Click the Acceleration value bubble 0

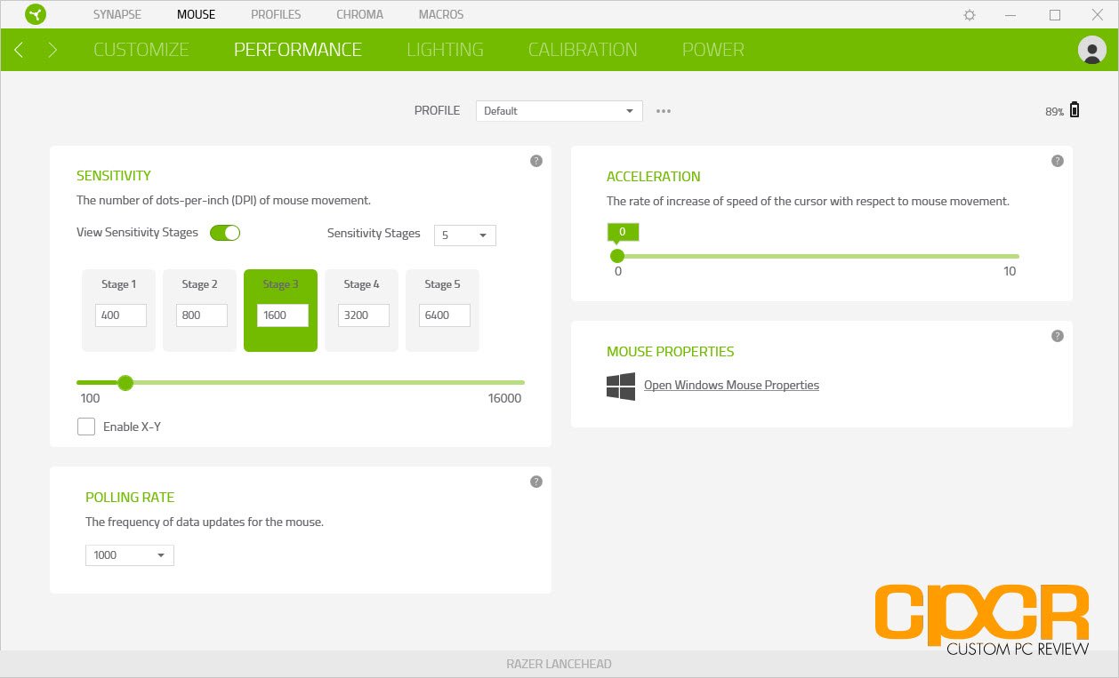[x=623, y=233]
